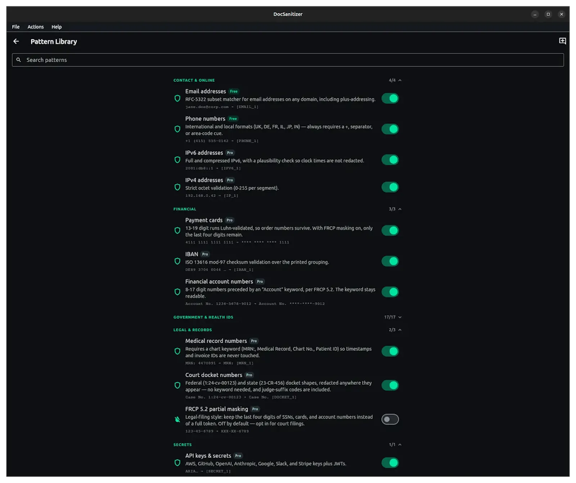Click the shield icon beside IPv4 addresses
This screenshot has height=483, width=576.
pos(177,187)
